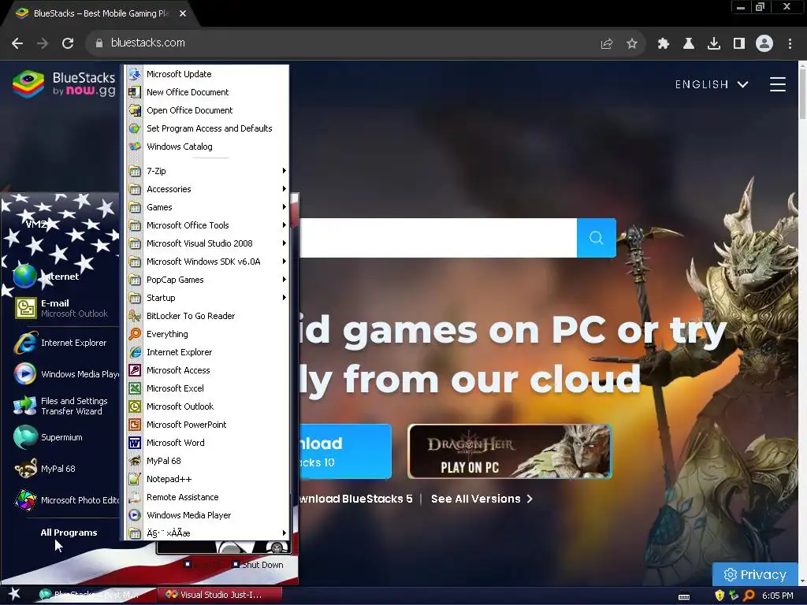Open the extensions puzzle icon
The width and height of the screenshot is (807, 605).
(x=663, y=44)
